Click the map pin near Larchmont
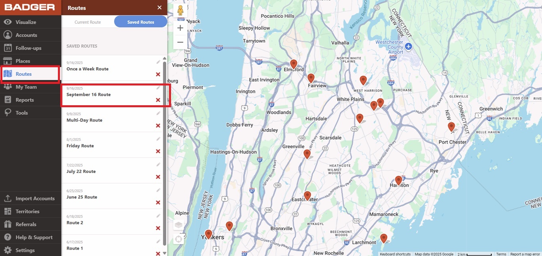Viewport: 542px width, 256px height. [384, 238]
